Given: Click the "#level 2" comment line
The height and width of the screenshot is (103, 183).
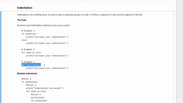Looking at the screenshot, I should click(31, 85).
